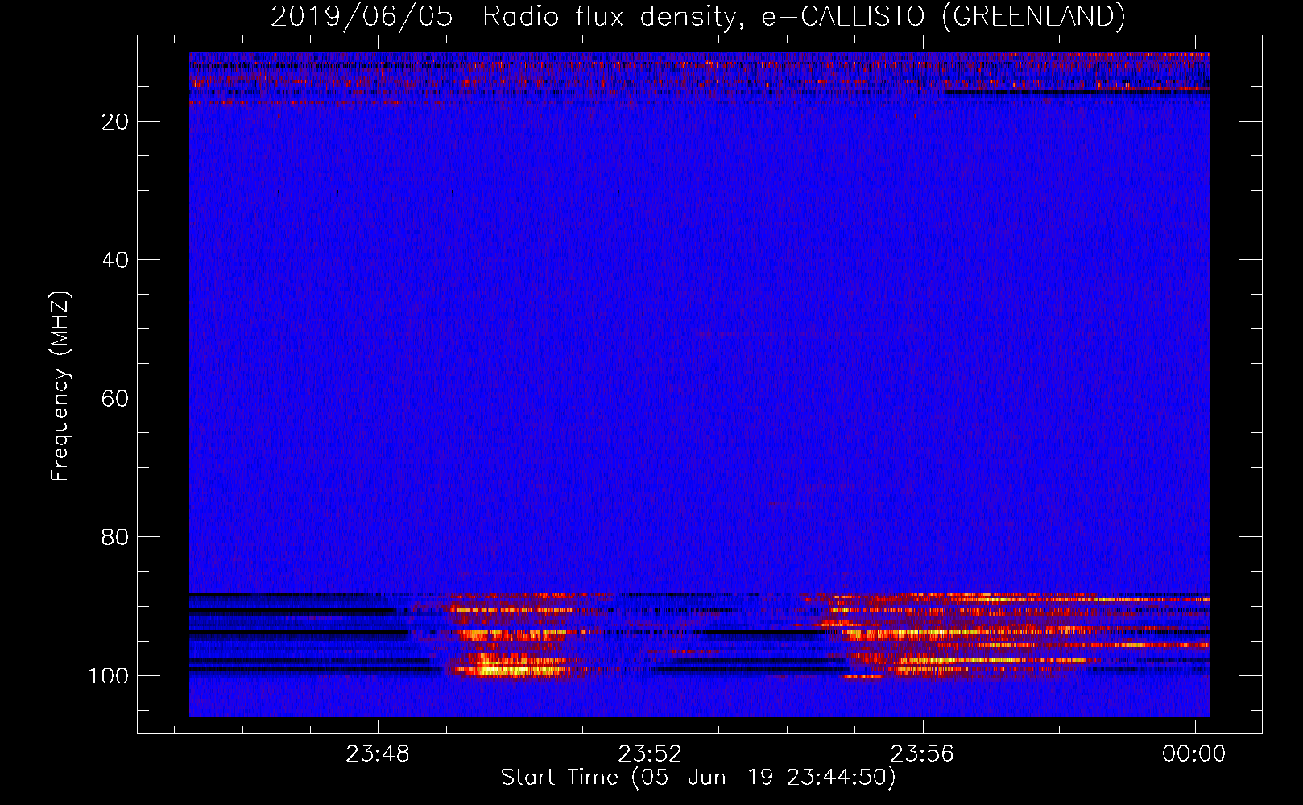Click the '80' frequency tick label
Image resolution: width=1303 pixels, height=805 pixels.
pos(115,537)
